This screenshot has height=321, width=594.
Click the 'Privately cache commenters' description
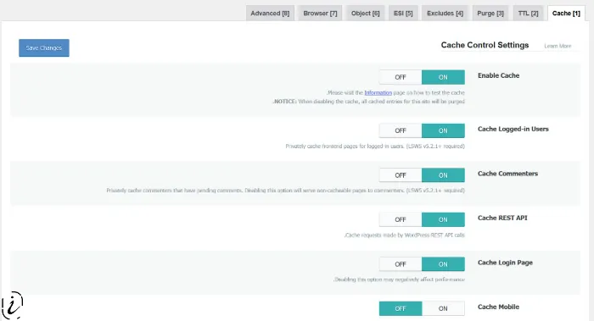tap(286, 191)
